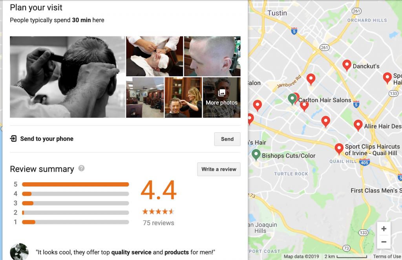
Task: Click the 75 reviews link
Action: (159, 223)
